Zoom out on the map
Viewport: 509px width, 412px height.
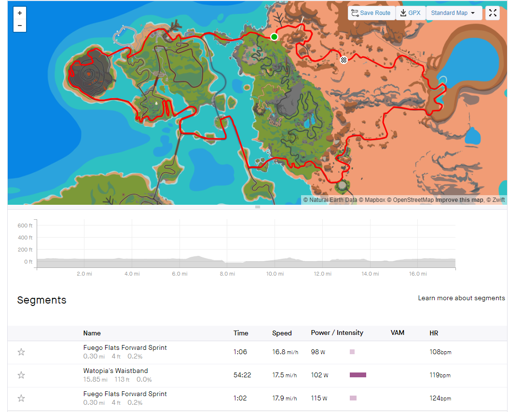[20, 26]
